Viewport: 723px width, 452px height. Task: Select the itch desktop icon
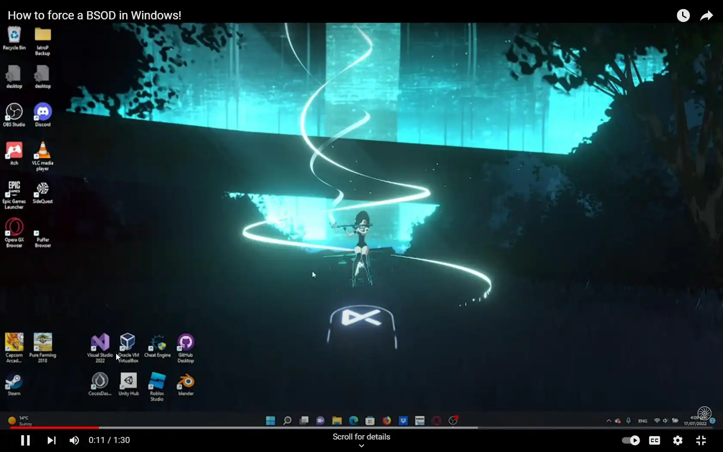click(14, 154)
